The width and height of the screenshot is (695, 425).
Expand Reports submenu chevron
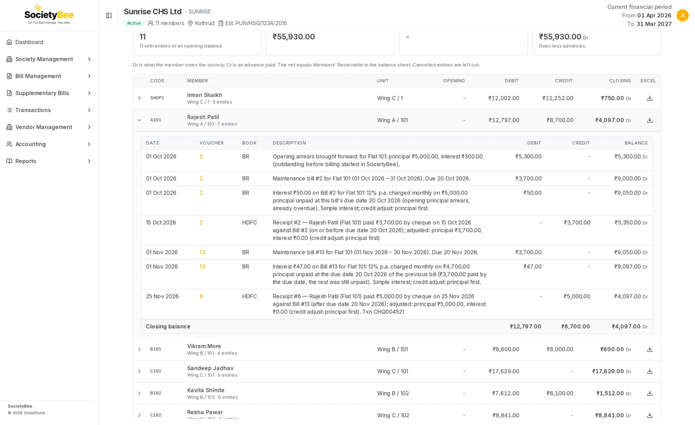(89, 161)
